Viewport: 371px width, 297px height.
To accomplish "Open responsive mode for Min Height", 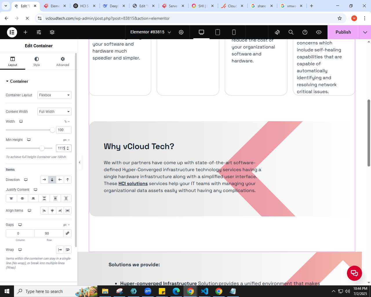I will coord(29,140).
